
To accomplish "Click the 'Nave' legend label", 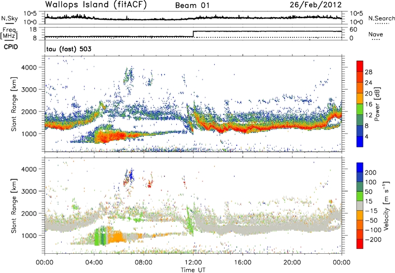I will click(x=376, y=34).
